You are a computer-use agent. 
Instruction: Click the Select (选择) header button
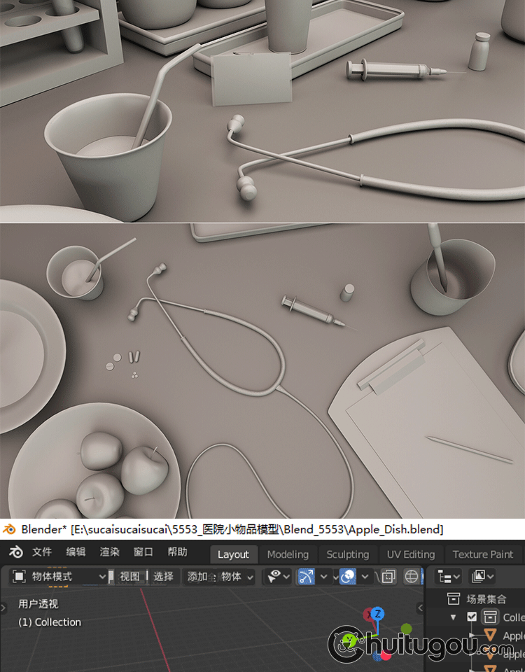[x=163, y=577]
